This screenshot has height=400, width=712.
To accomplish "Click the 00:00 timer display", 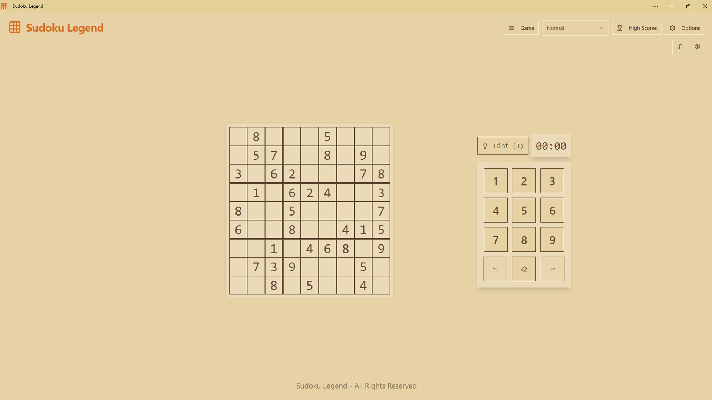I will click(551, 146).
